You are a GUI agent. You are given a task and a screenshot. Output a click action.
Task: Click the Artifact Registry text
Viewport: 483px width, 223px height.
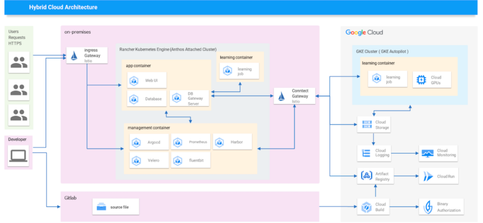click(x=383, y=176)
